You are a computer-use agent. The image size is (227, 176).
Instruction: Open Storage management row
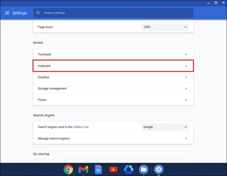pos(113,88)
